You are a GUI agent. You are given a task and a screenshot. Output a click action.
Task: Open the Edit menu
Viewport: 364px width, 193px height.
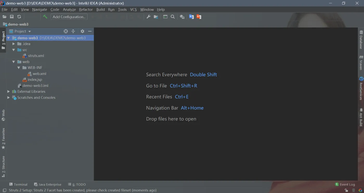(x=14, y=10)
